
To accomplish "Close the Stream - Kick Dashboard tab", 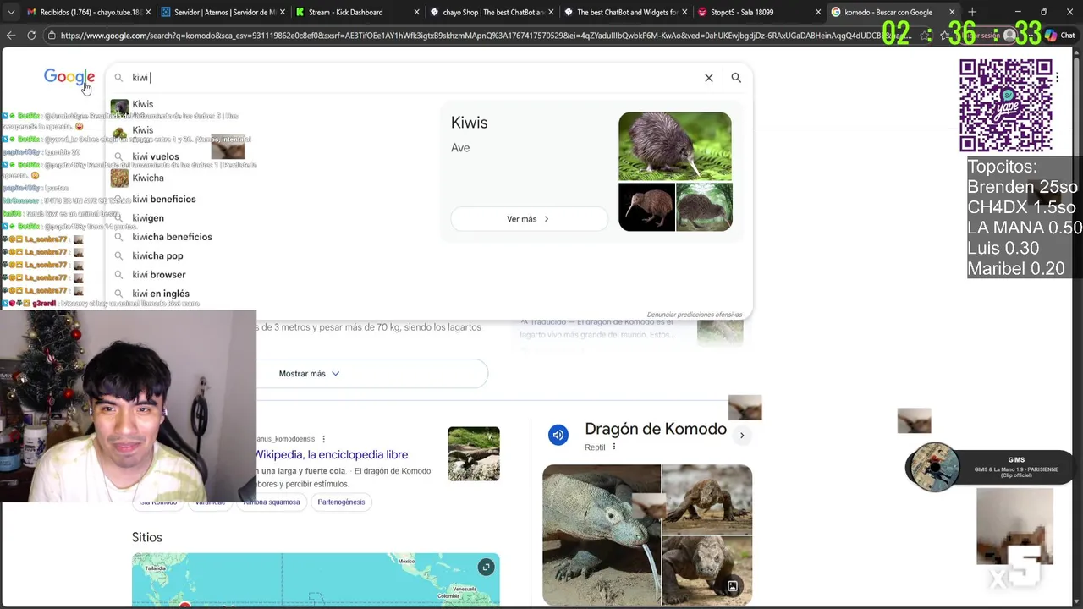I will point(416,12).
